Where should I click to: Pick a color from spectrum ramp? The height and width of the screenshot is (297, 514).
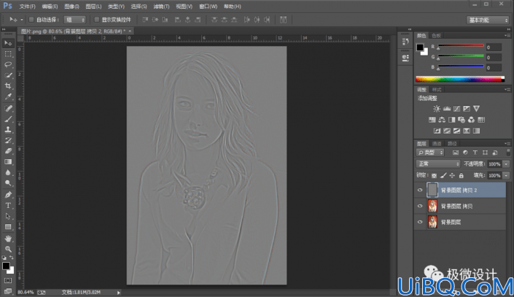(x=460, y=79)
